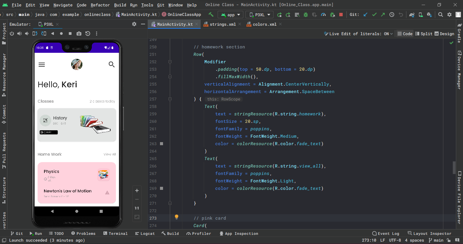463x244 pixels.
Task: Launch the Layout Inspector
Action: [429, 233]
